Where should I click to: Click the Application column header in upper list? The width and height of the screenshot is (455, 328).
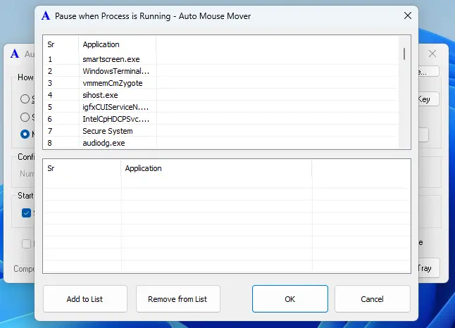tap(118, 44)
